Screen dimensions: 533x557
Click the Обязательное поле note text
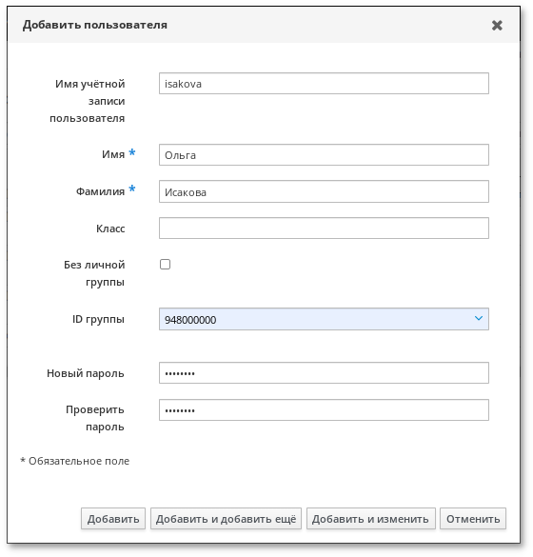pos(75,461)
